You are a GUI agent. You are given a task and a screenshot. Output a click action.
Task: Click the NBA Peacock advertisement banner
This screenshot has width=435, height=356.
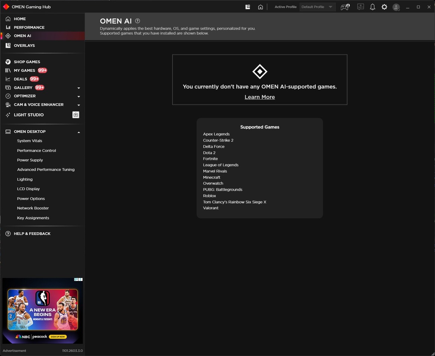(x=42, y=311)
